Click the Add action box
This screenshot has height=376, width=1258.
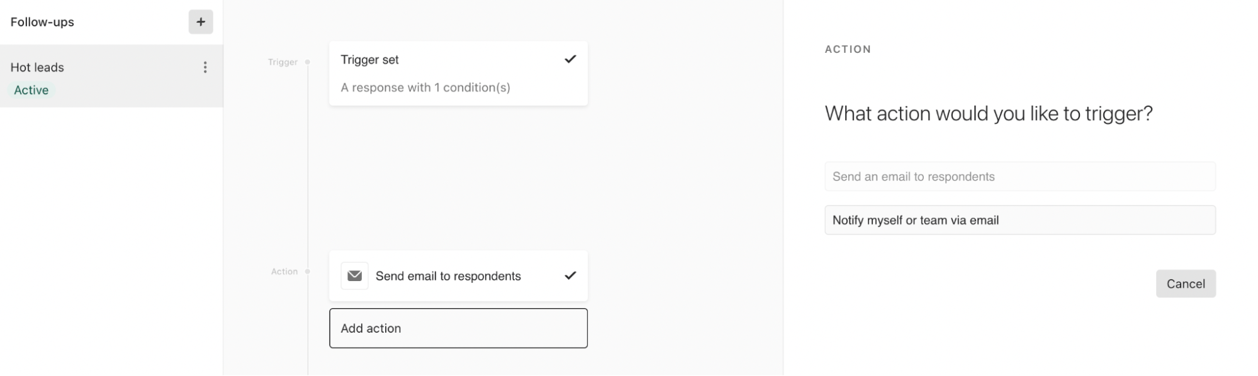tap(458, 328)
